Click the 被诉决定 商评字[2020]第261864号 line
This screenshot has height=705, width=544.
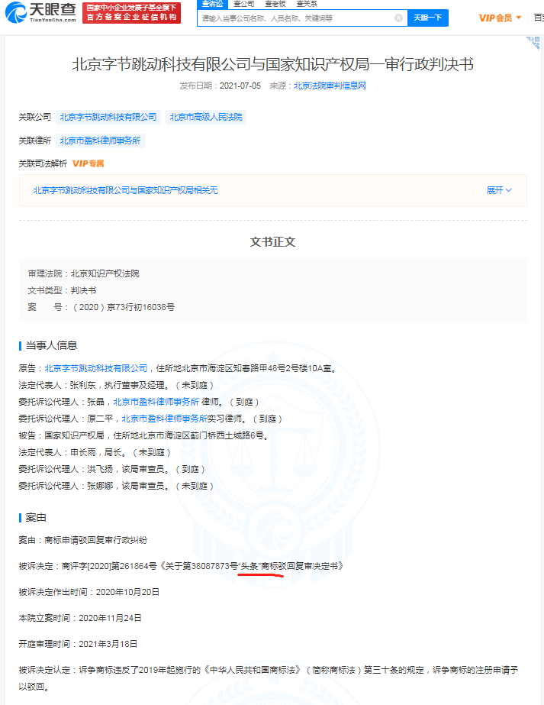tap(181, 566)
